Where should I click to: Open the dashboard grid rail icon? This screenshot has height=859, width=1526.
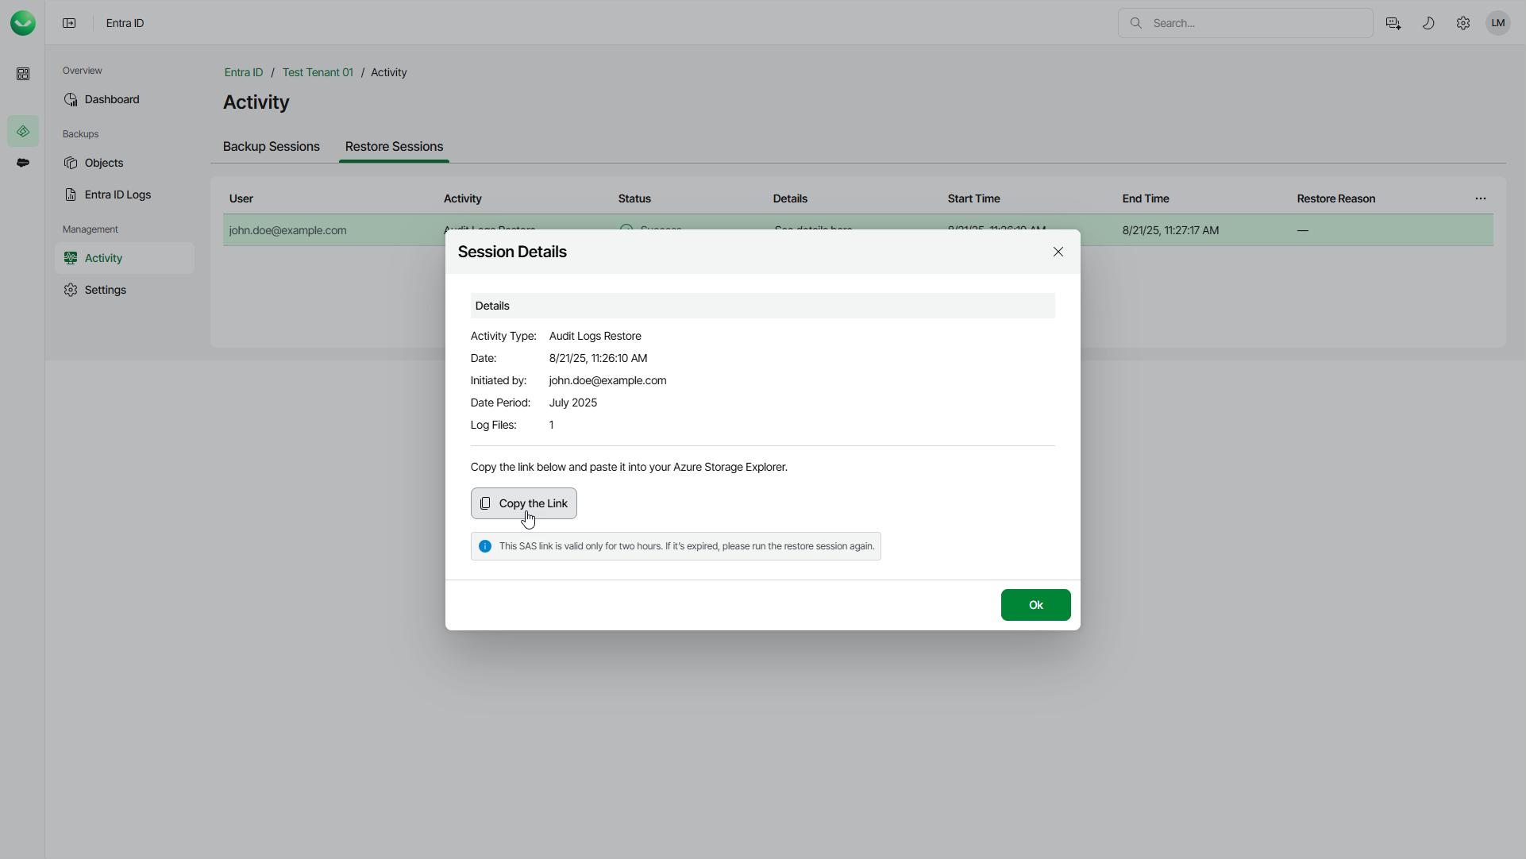[x=23, y=74]
